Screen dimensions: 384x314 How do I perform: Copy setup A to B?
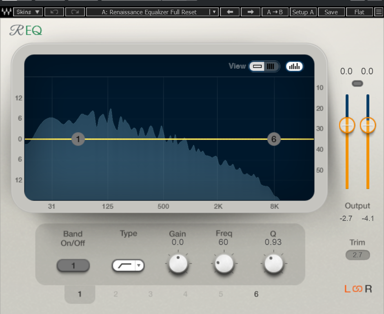(275, 12)
